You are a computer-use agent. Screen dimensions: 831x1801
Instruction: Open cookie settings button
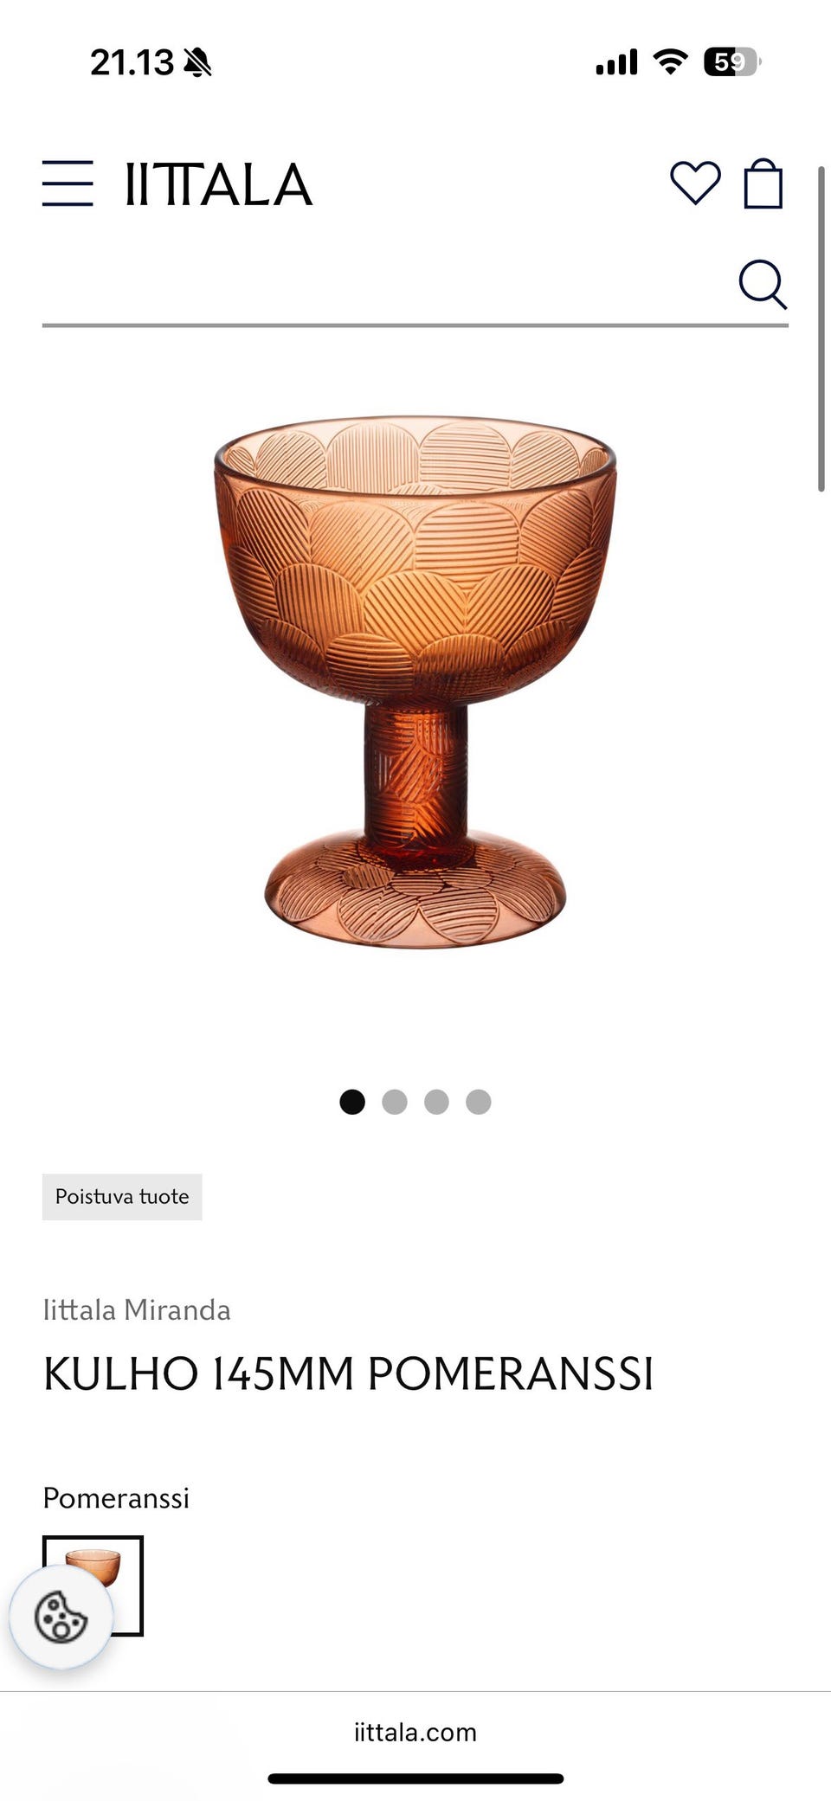tap(61, 1616)
